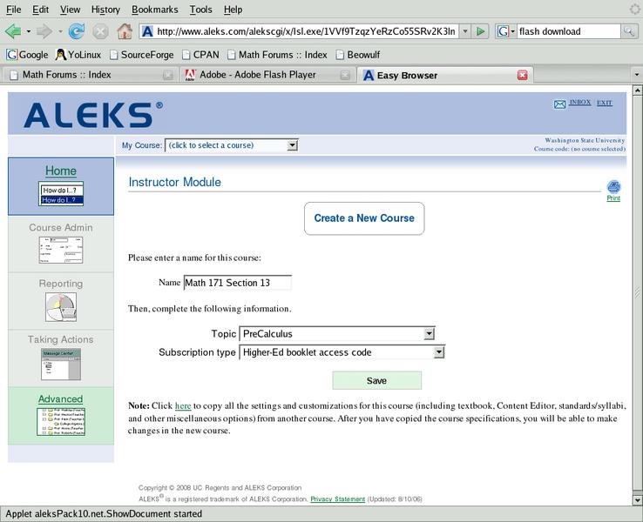This screenshot has height=522, width=643.
Task: Click the vertical scrollbar track
Action: tap(637, 293)
